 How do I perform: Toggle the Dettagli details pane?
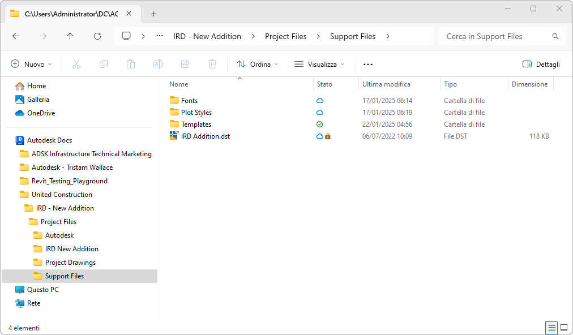click(x=541, y=64)
